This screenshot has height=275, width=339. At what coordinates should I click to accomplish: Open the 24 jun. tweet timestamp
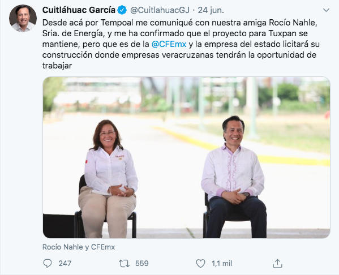[211, 10]
